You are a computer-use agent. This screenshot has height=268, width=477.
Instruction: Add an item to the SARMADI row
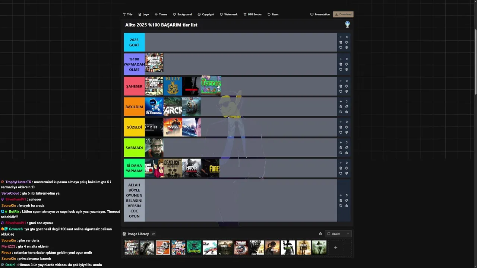[x=341, y=143]
